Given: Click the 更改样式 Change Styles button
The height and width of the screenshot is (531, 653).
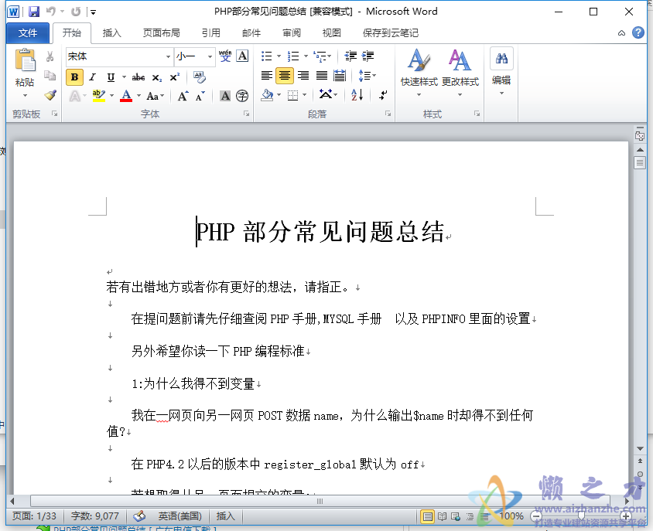Looking at the screenshot, I should [460, 73].
